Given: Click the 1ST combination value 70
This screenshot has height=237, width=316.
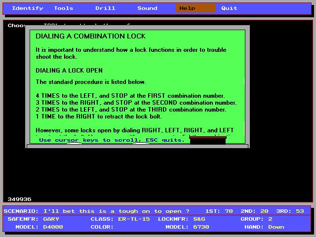Looking at the screenshot, I should (x=229, y=211).
